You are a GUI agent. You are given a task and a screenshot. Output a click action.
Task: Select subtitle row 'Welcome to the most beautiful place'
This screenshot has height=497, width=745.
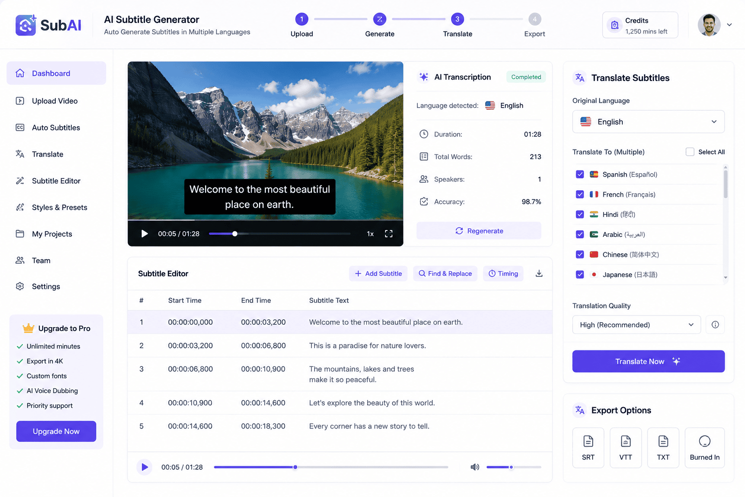tap(340, 322)
